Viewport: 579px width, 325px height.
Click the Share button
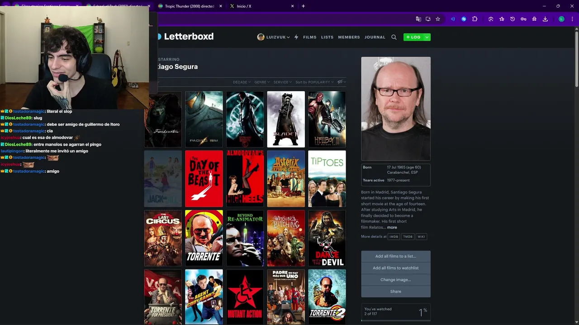click(396, 292)
